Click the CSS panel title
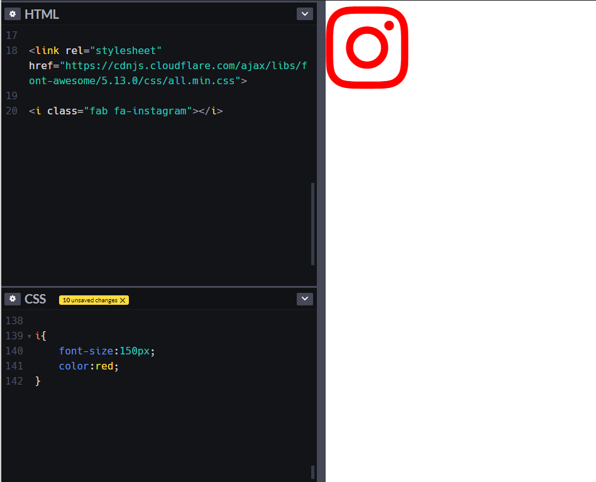 35,299
